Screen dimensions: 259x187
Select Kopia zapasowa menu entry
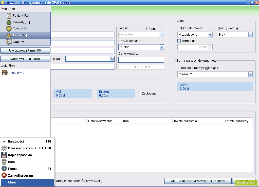tap(27, 155)
